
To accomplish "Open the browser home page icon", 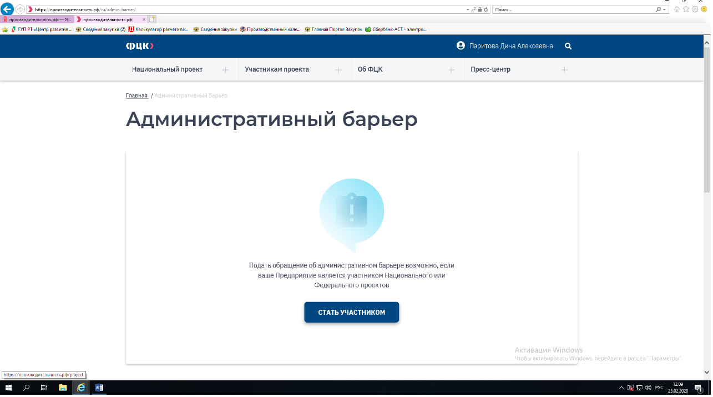I will [676, 9].
